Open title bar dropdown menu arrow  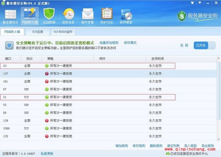click(200, 3)
